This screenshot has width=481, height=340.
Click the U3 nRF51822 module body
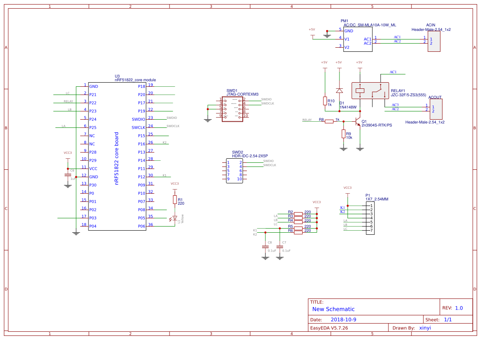pos(117,156)
